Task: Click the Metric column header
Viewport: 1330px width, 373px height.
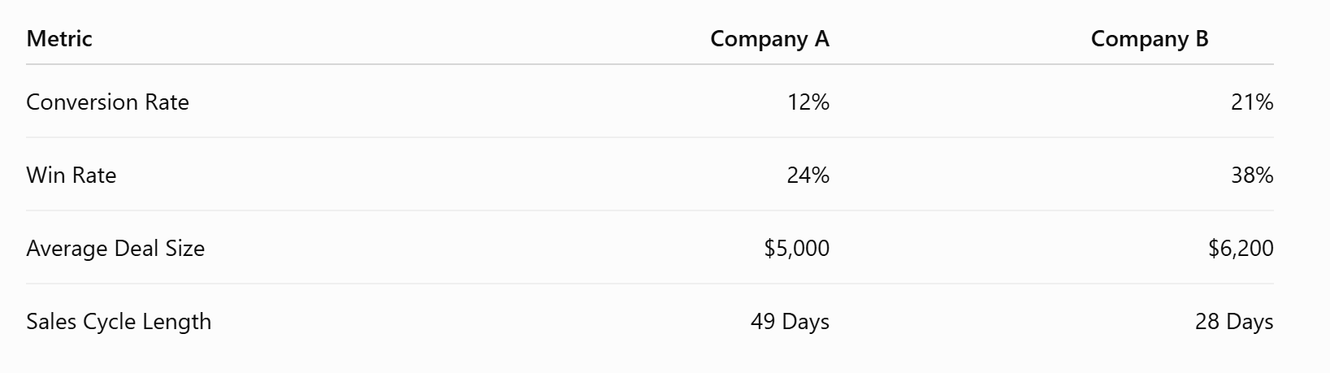Action: [59, 38]
